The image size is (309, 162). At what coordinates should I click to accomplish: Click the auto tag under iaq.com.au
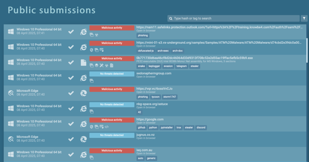coord(141,158)
